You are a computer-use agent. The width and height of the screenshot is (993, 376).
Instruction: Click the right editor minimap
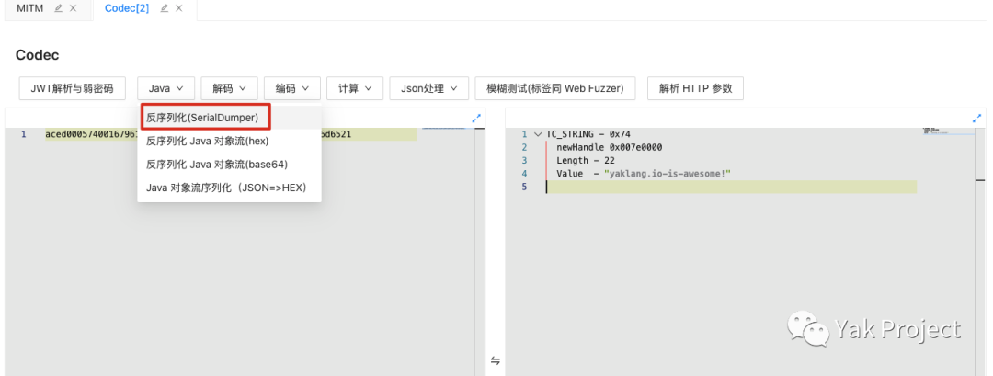tap(948, 131)
